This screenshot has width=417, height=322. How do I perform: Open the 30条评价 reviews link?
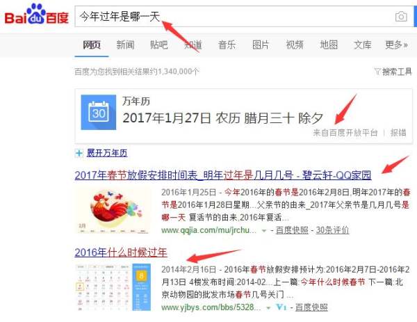point(332,230)
